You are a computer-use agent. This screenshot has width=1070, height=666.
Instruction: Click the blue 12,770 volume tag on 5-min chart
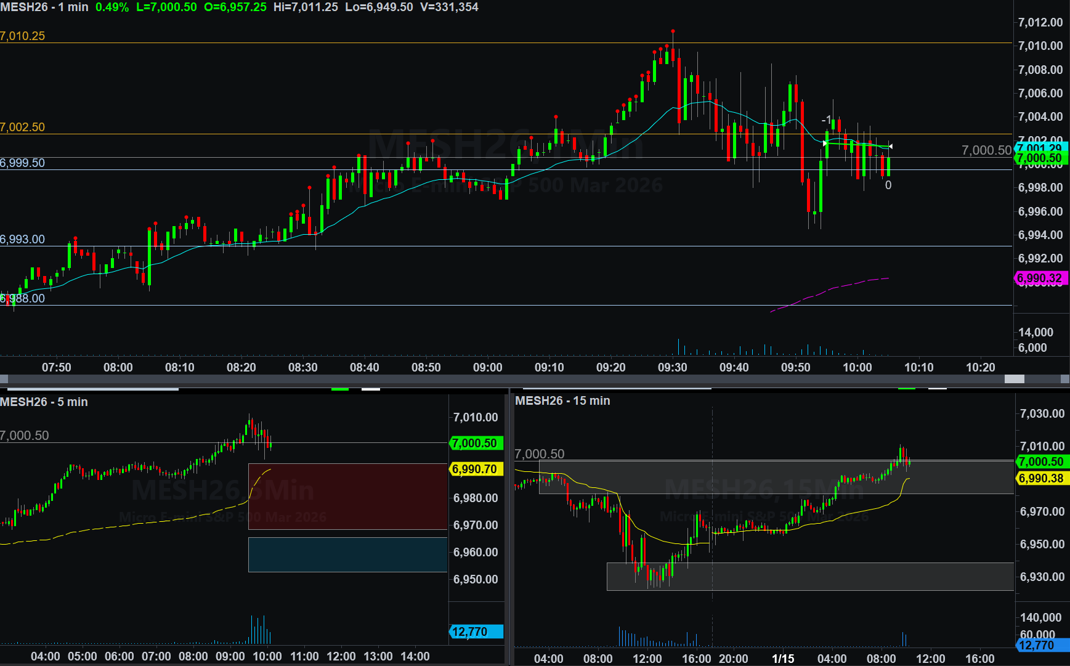point(476,631)
